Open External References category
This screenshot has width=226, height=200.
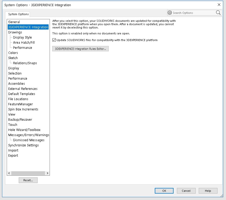click(23, 89)
